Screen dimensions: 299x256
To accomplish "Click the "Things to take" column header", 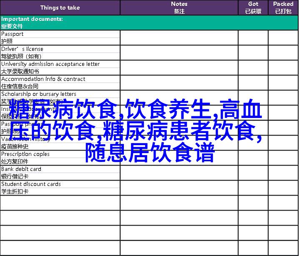I will pos(60,8).
